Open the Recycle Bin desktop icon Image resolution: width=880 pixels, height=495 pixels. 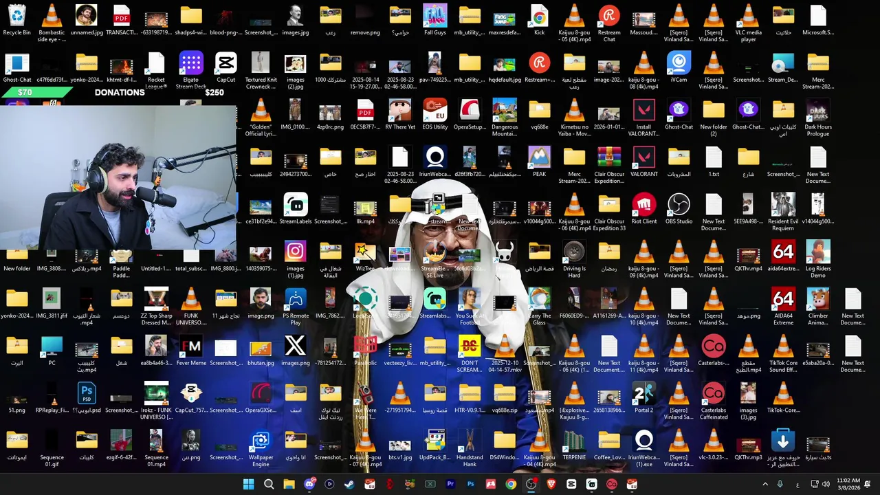[x=16, y=20]
